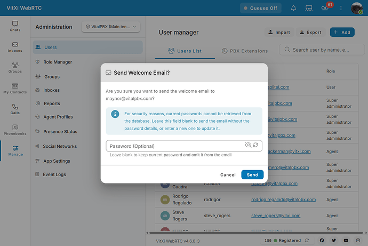Viewport: 368px width, 246px height.
Task: Click the Rodrigo Regalado avatar
Action: tap(165, 200)
